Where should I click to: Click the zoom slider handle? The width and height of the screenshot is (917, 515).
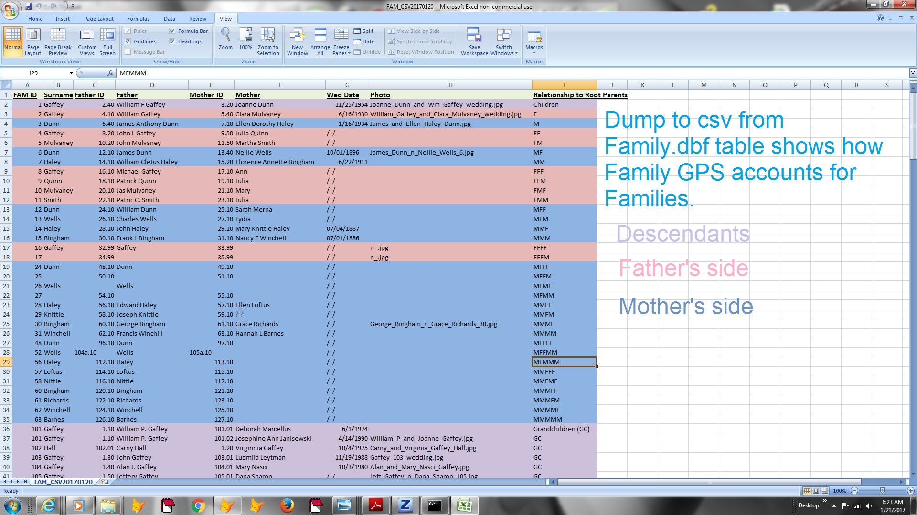(x=882, y=490)
